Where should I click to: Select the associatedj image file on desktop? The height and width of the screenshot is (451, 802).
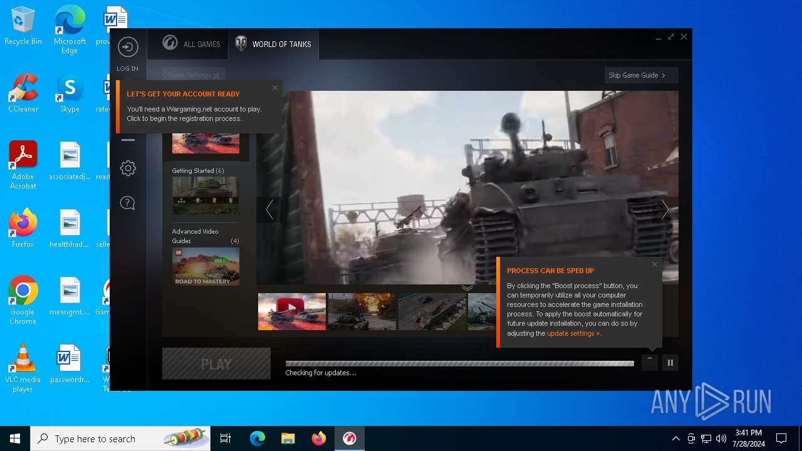[70, 161]
